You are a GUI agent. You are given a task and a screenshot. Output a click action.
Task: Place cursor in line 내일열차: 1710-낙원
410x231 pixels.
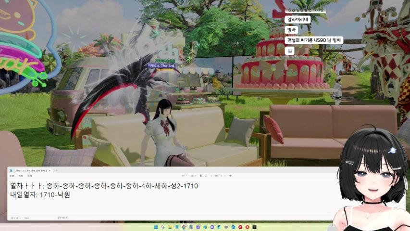(40, 194)
